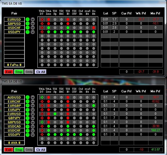This screenshot has width=167, height=155.
Task: Select the USDCHF pair in FxPro panel
Action: [14, 28]
